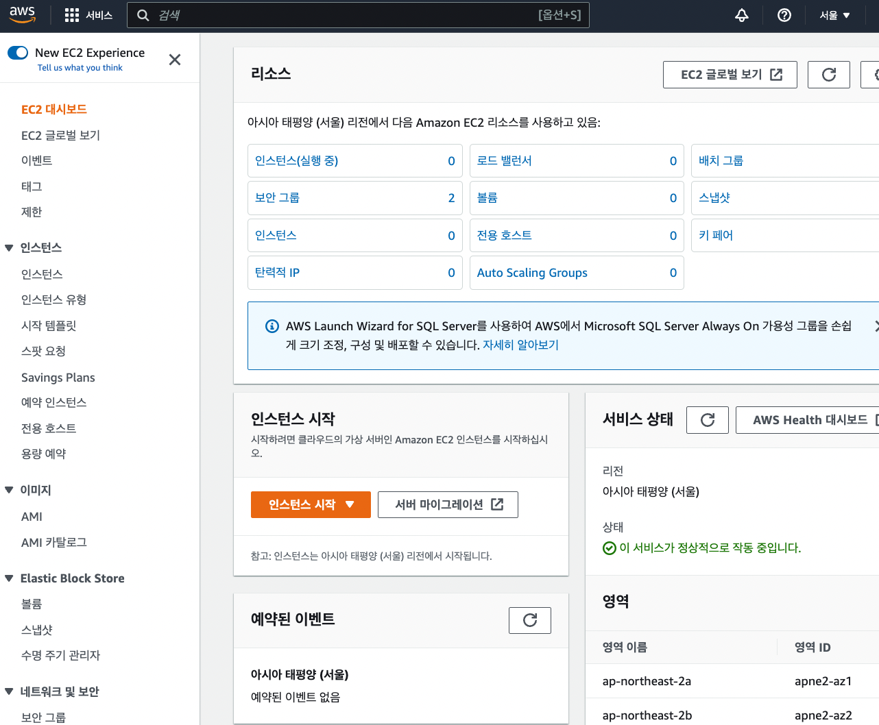Toggle the New EC2 Experience switch
879x725 pixels.
pos(18,53)
